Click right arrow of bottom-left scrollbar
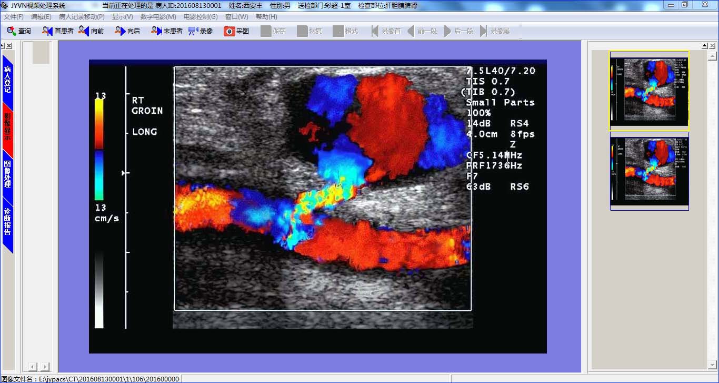 (x=45, y=367)
